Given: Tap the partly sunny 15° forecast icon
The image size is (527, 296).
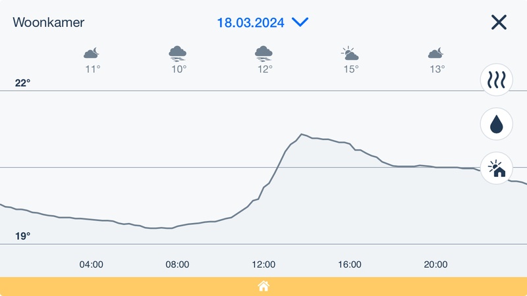Looking at the screenshot, I should 350,53.
